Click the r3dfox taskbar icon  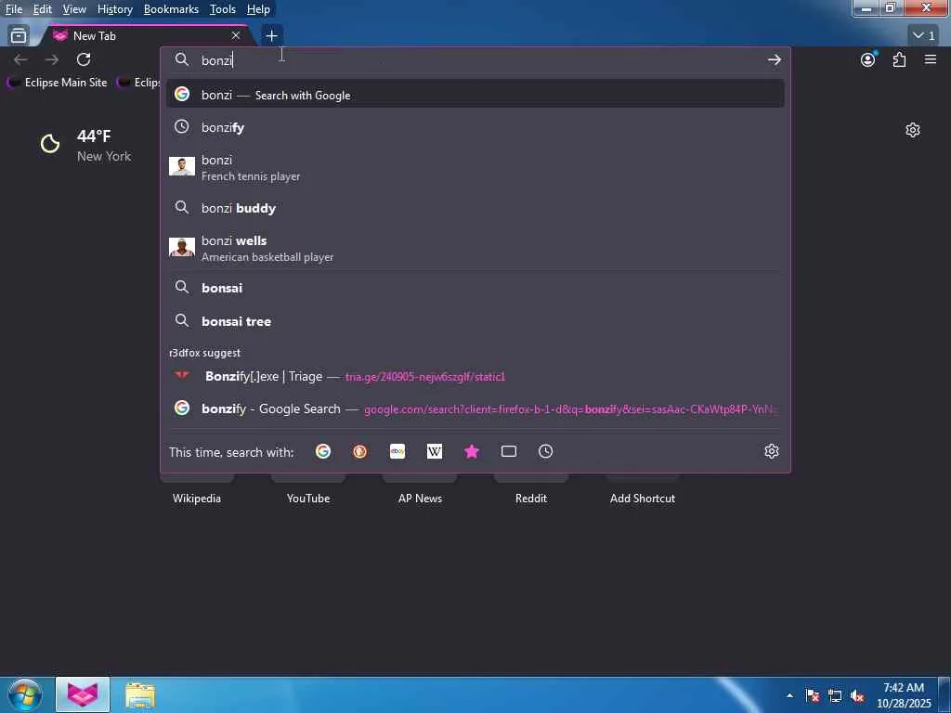coord(83,694)
